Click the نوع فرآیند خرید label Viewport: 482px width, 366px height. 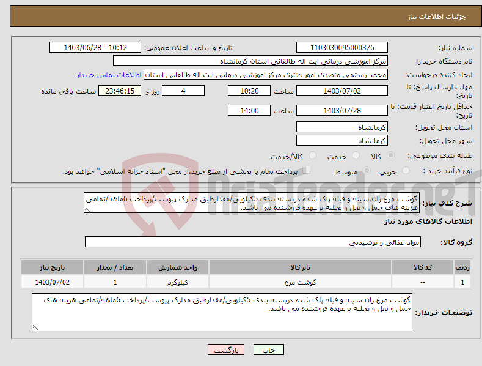coord(448,171)
